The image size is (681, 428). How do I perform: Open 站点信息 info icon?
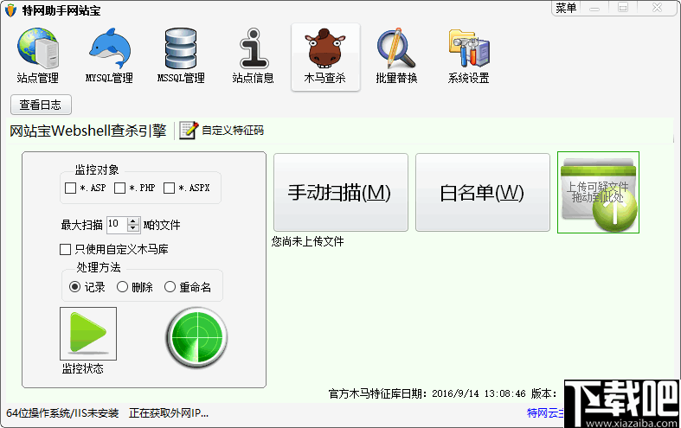[x=254, y=56]
